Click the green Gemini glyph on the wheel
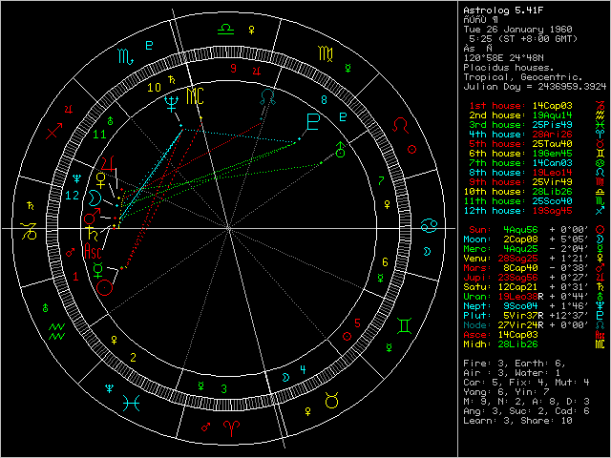 pos(404,326)
